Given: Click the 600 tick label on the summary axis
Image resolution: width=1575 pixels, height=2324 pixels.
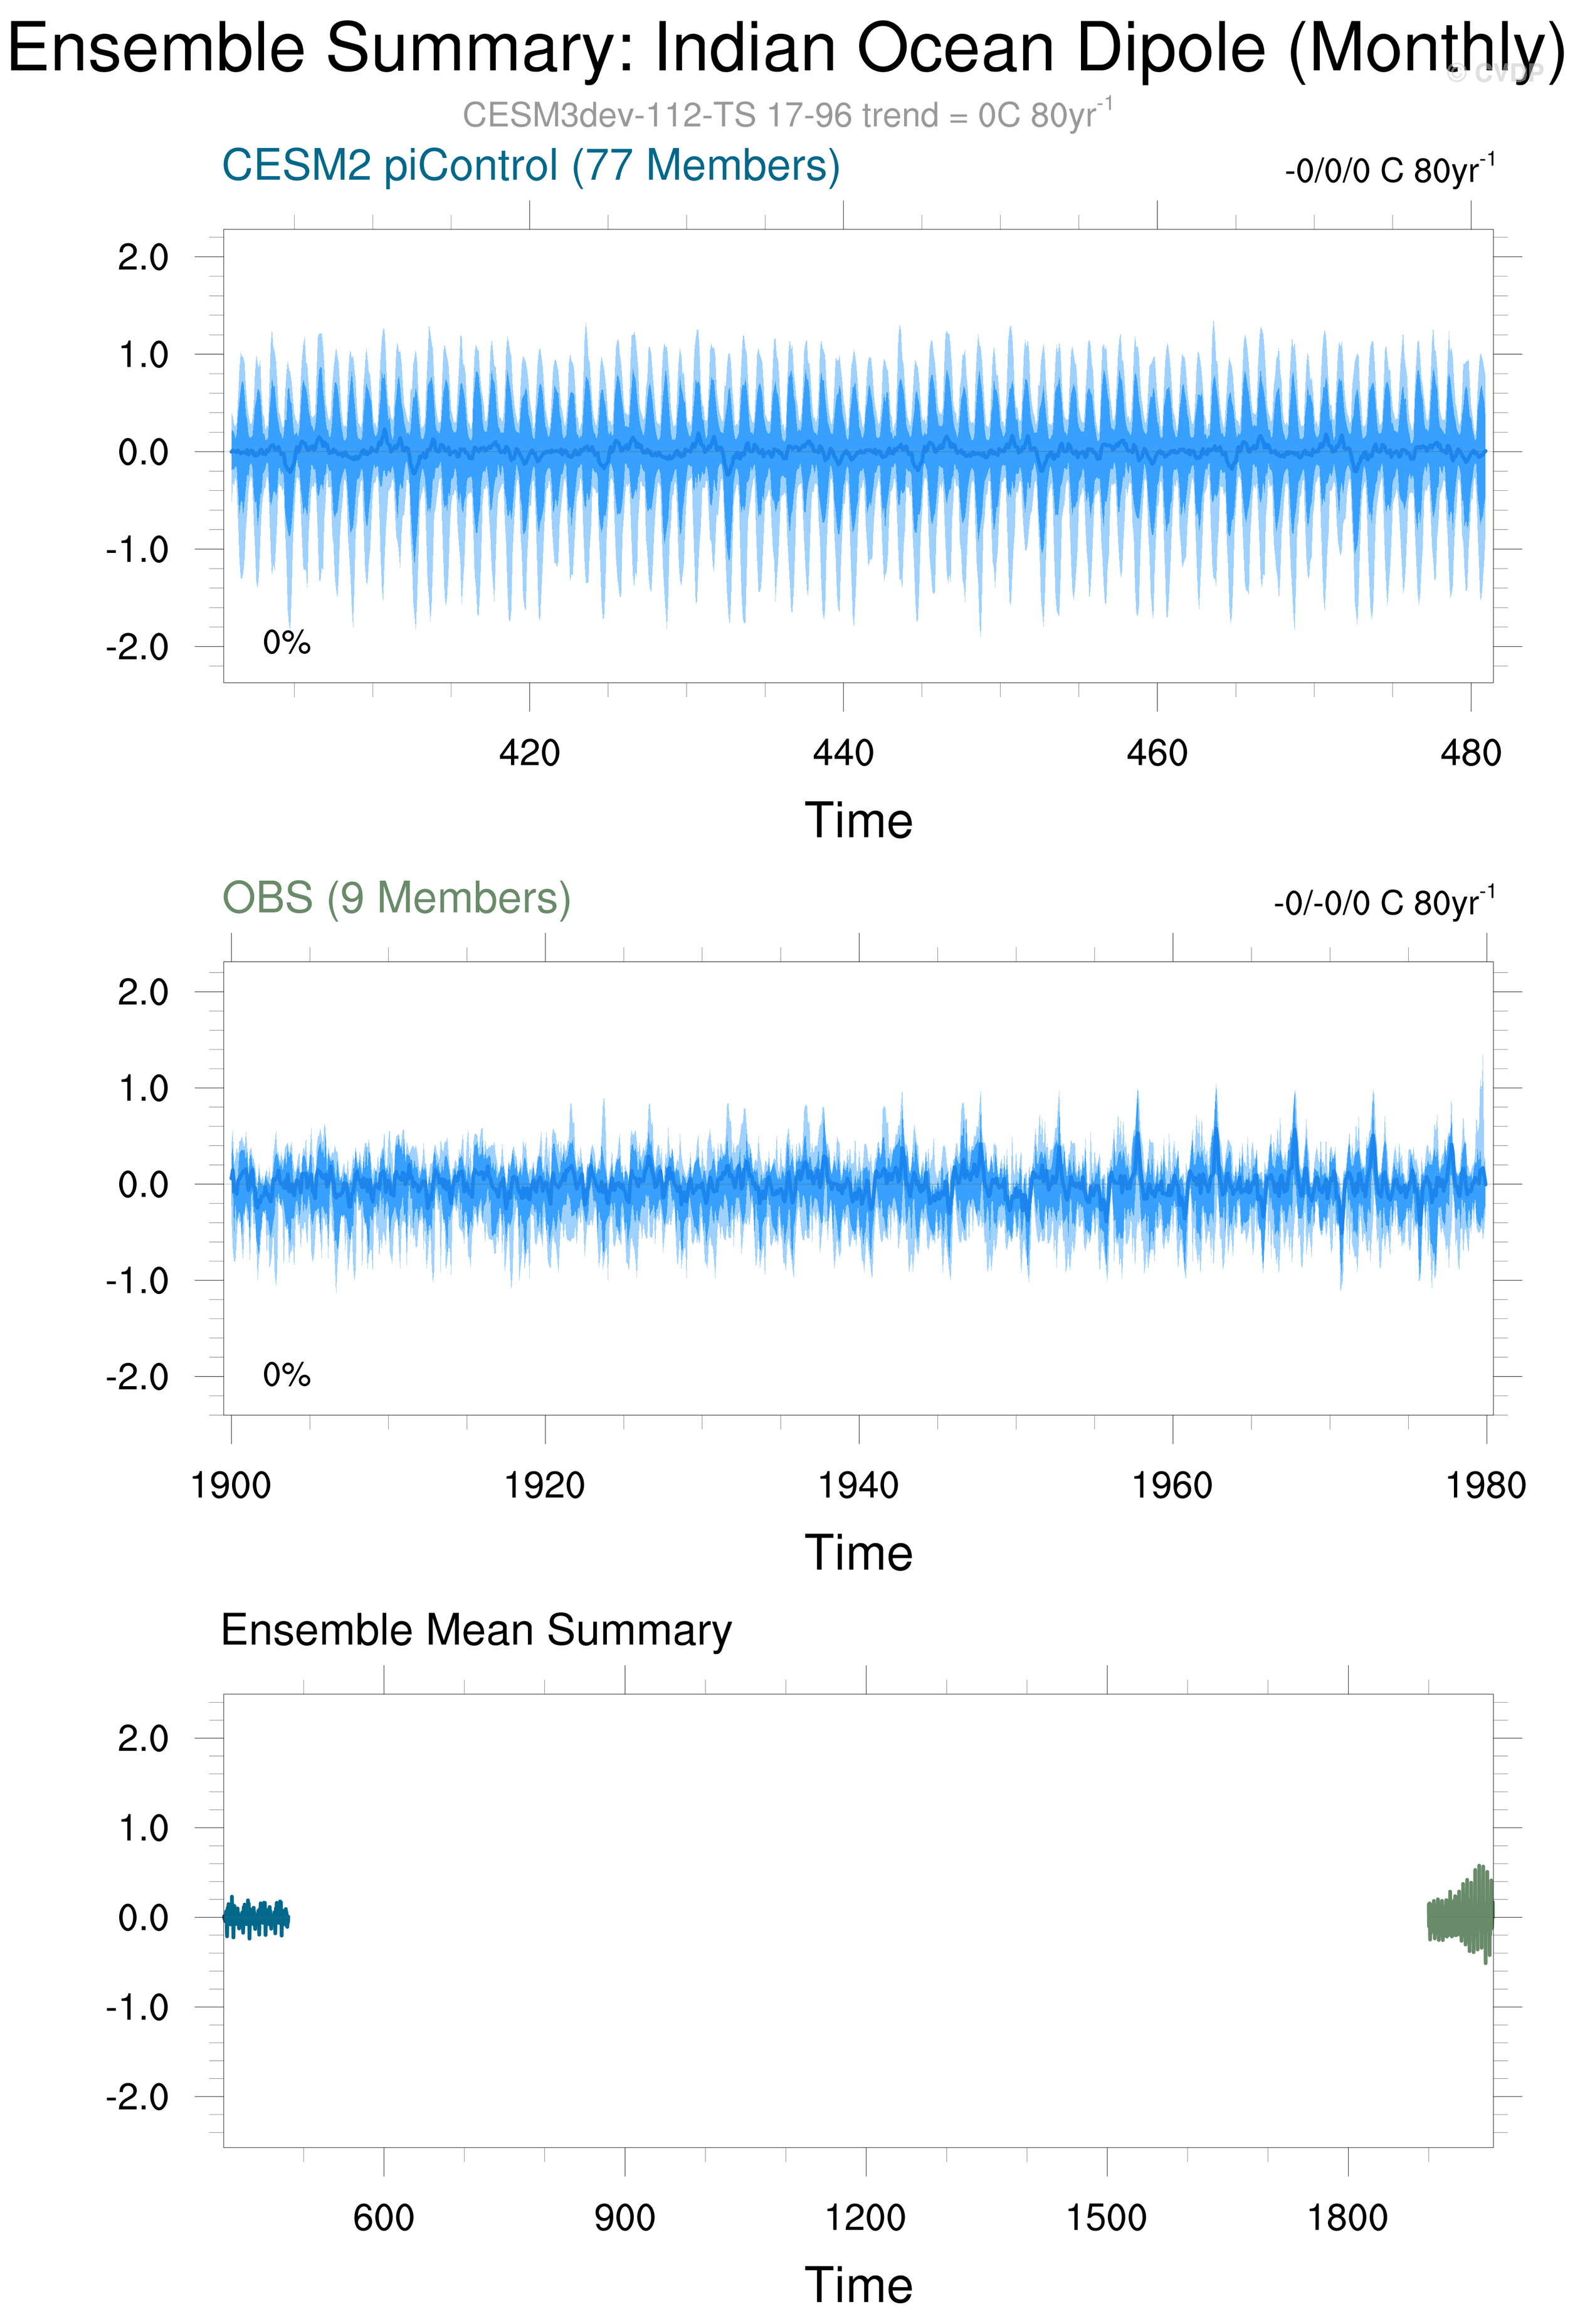Looking at the screenshot, I should [384, 2217].
